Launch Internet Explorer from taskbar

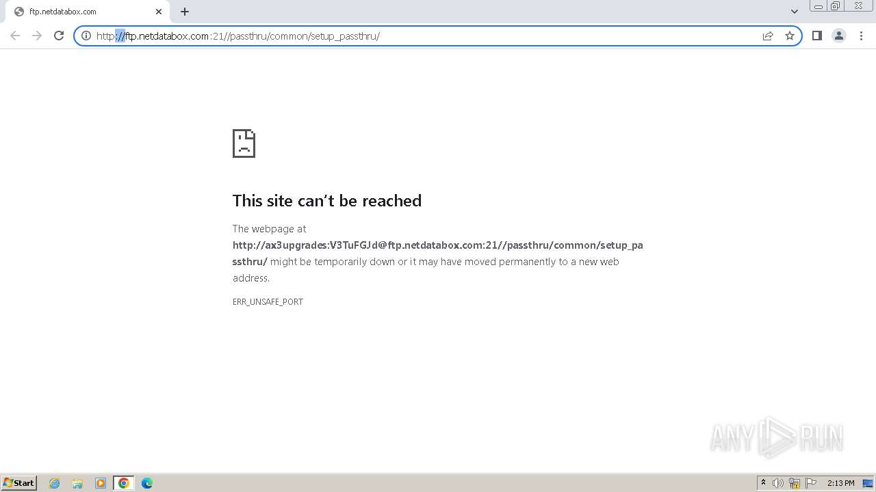click(x=55, y=483)
